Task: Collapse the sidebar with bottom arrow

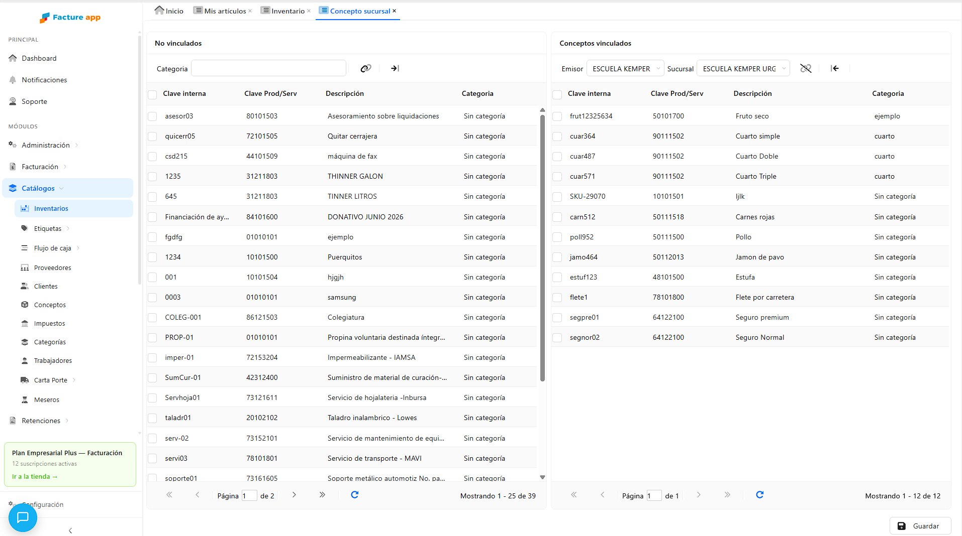Action: 70,530
